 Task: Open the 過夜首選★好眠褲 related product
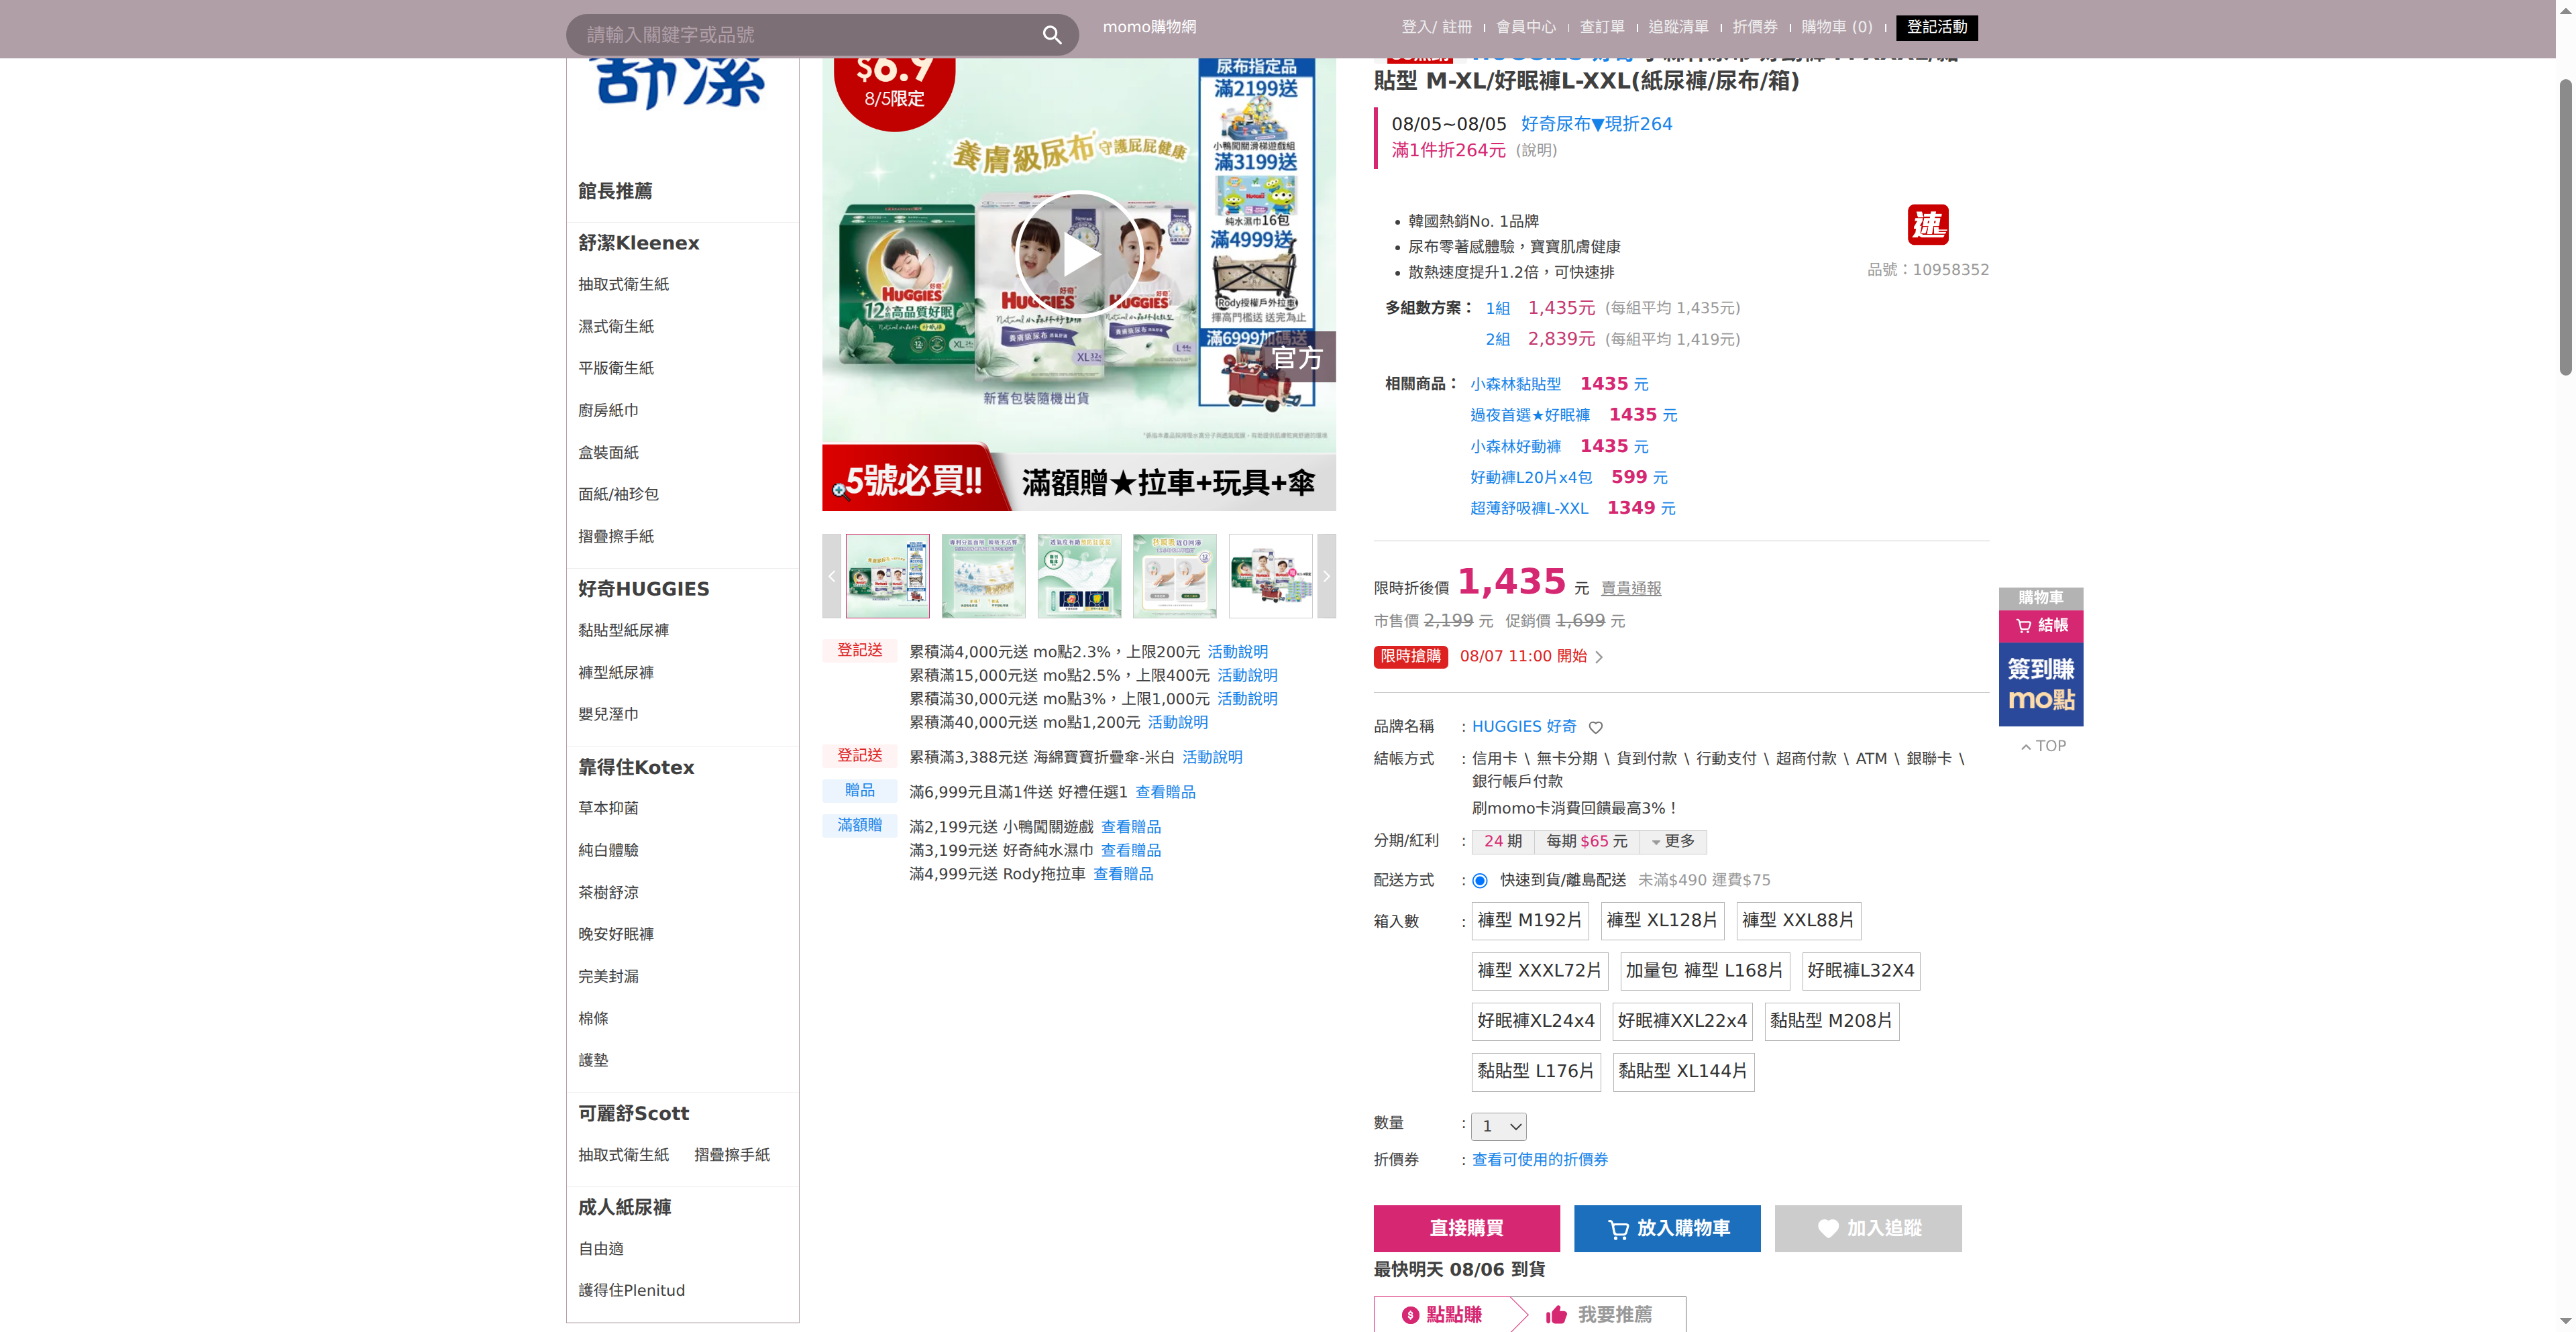(1530, 415)
